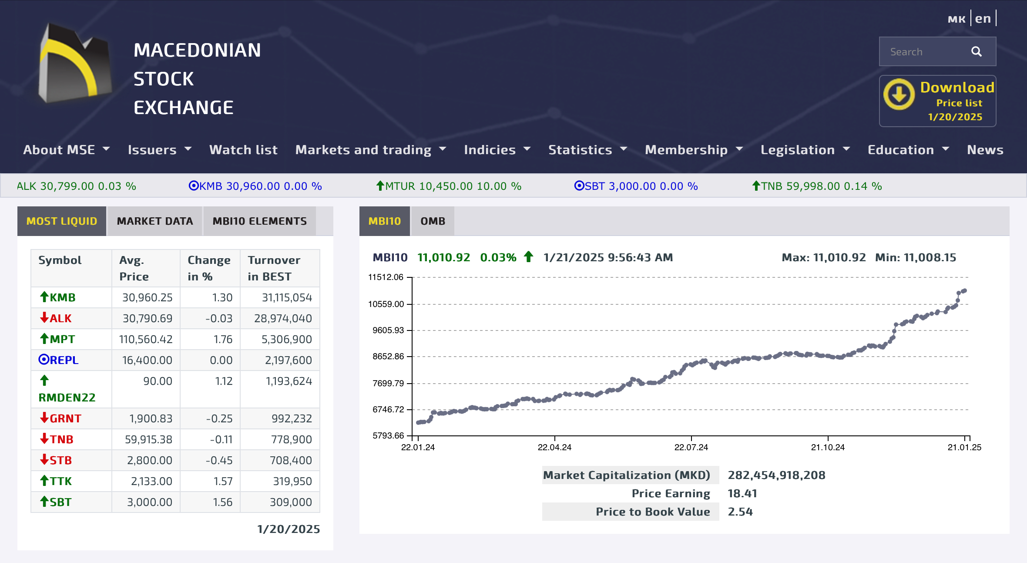Select the MBI10 Elements tab
1027x563 pixels.
pyautogui.click(x=259, y=221)
